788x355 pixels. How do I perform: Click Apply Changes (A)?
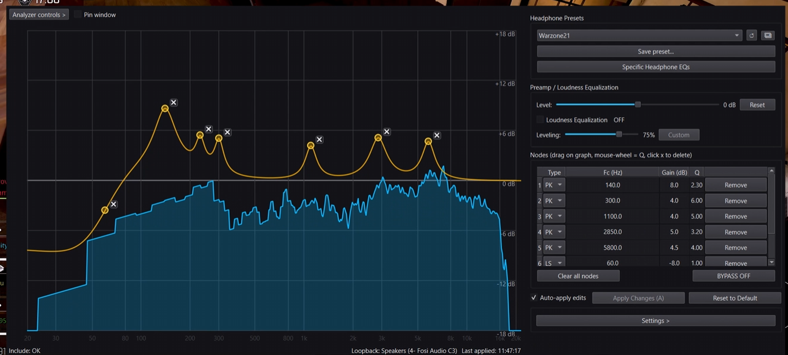(638, 298)
